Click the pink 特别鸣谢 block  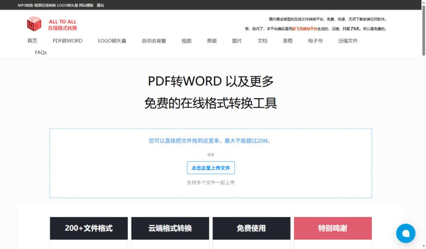333,228
